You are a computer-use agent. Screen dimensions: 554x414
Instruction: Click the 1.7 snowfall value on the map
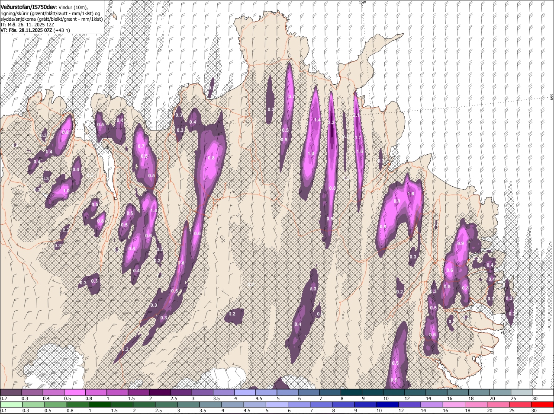click(x=358, y=138)
